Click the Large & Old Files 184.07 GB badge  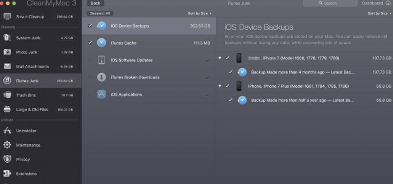[x=64, y=109]
